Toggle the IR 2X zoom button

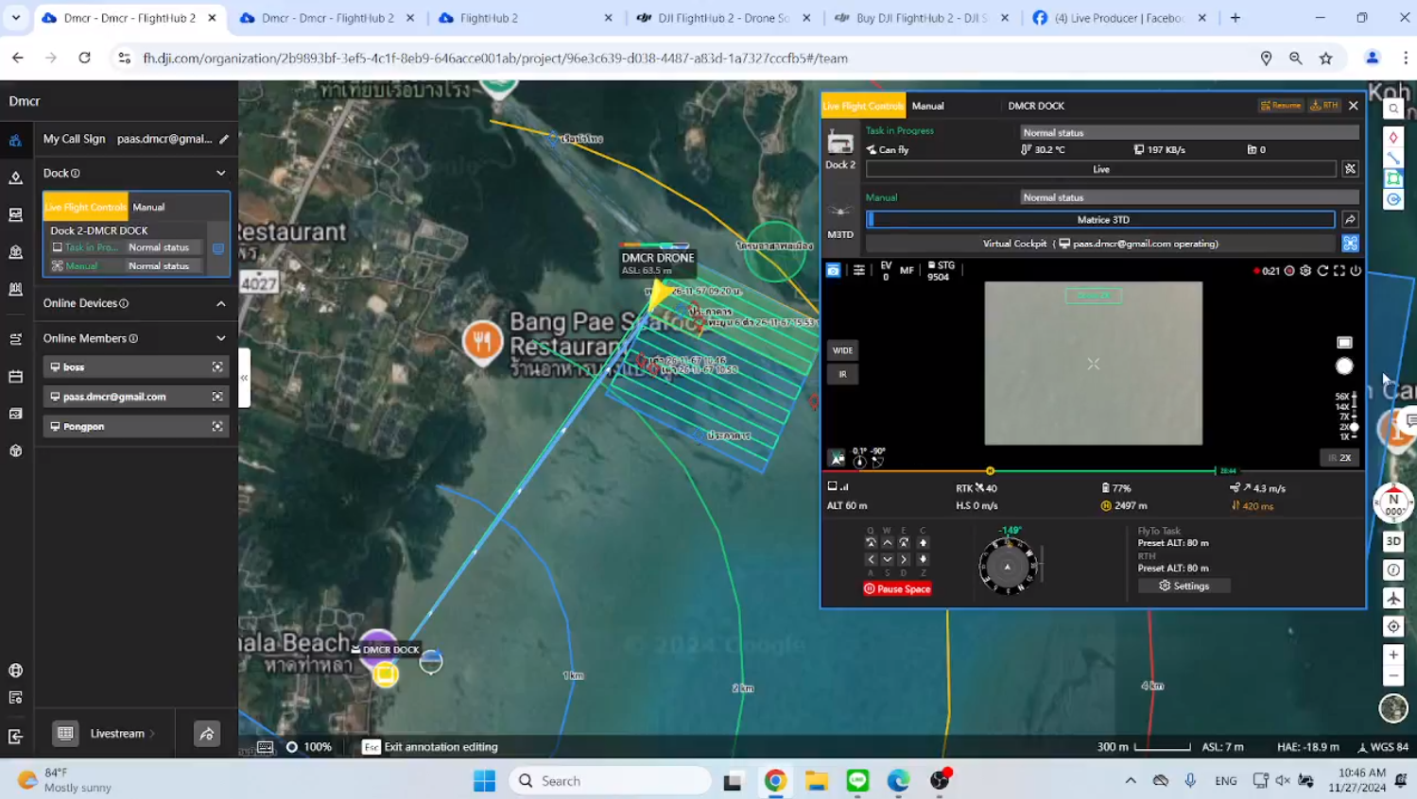1339,458
